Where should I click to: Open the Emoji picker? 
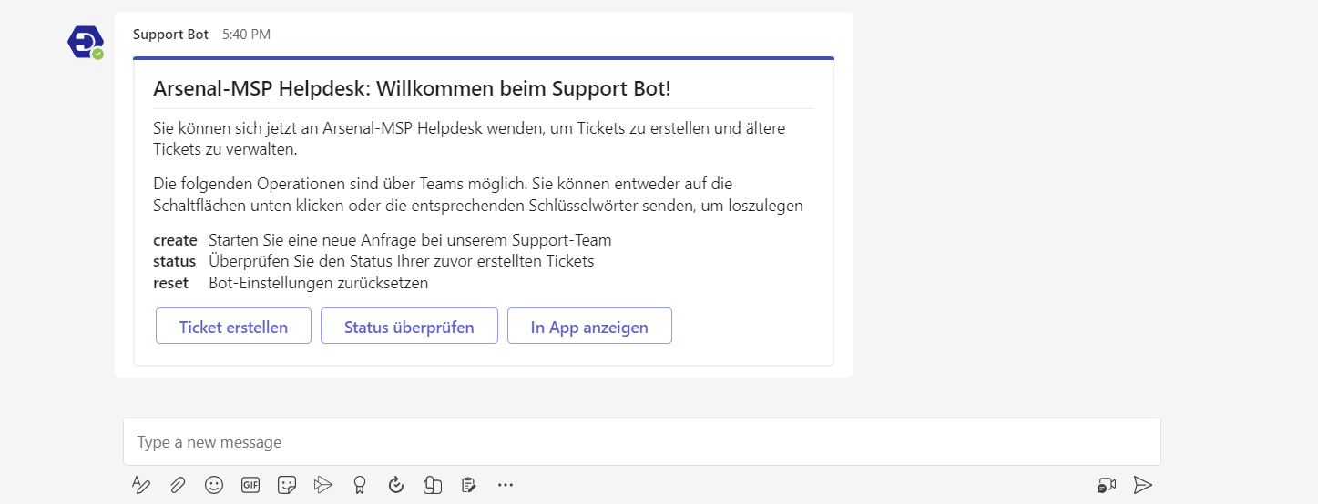214,485
